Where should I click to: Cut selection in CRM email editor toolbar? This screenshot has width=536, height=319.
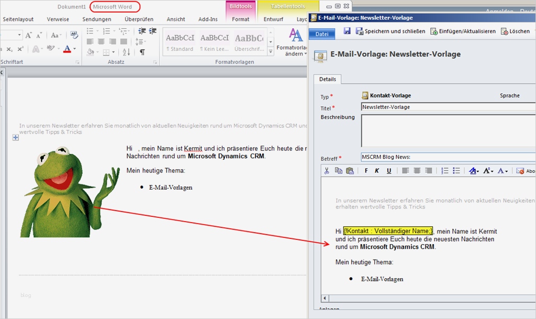(x=327, y=171)
